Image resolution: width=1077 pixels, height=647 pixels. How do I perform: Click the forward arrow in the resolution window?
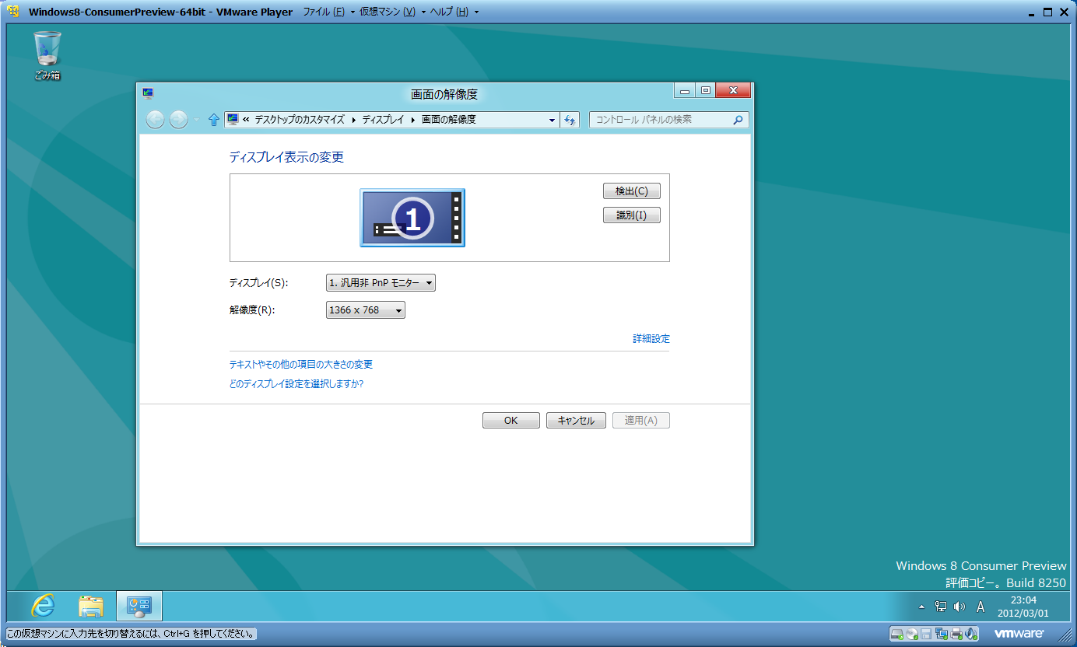(x=179, y=120)
